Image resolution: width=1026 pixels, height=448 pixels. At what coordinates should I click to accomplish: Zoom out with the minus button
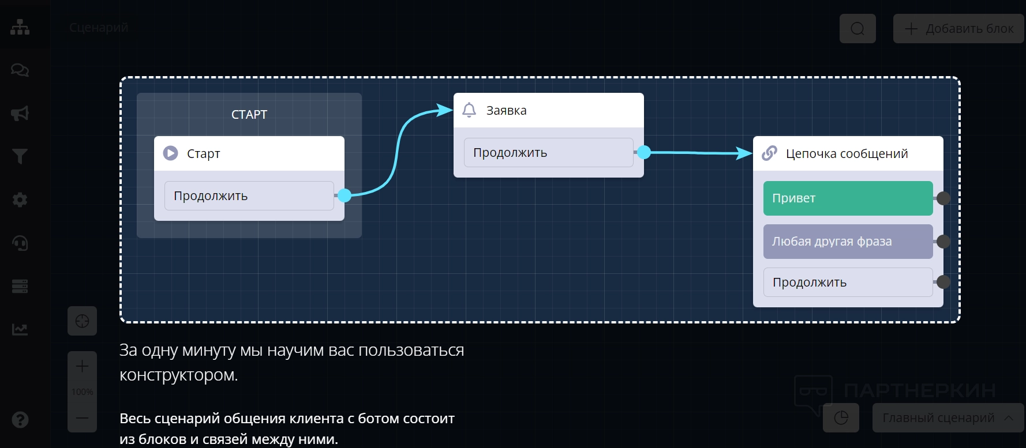[x=82, y=417]
